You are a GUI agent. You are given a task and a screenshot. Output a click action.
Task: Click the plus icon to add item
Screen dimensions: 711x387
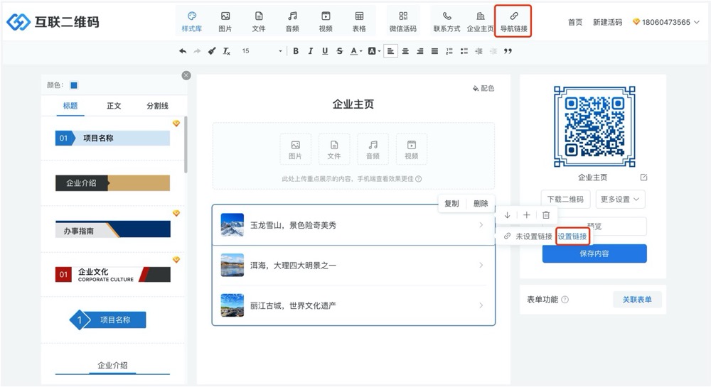pos(526,215)
